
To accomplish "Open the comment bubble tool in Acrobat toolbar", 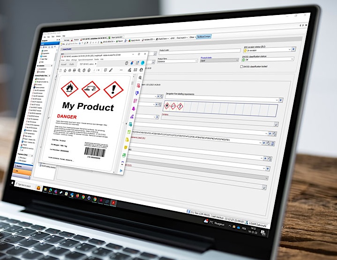I will click(x=105, y=70).
